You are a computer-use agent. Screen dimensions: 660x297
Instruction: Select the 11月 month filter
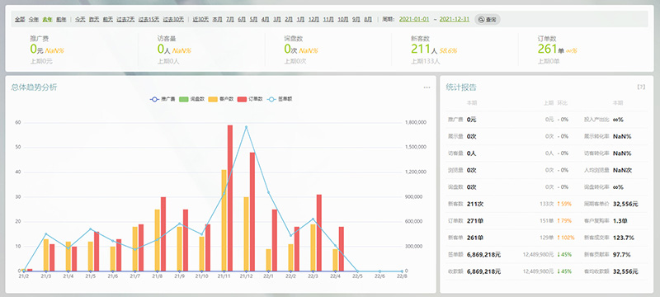tap(328, 19)
